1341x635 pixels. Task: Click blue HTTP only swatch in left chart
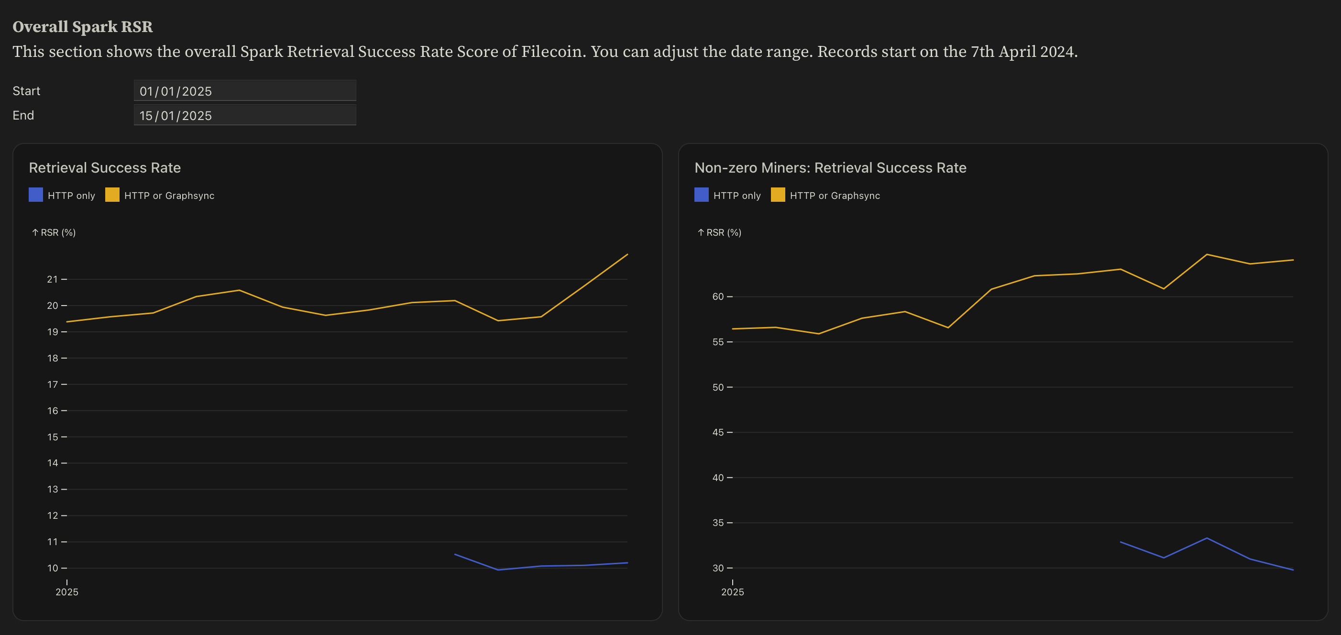[x=35, y=195]
